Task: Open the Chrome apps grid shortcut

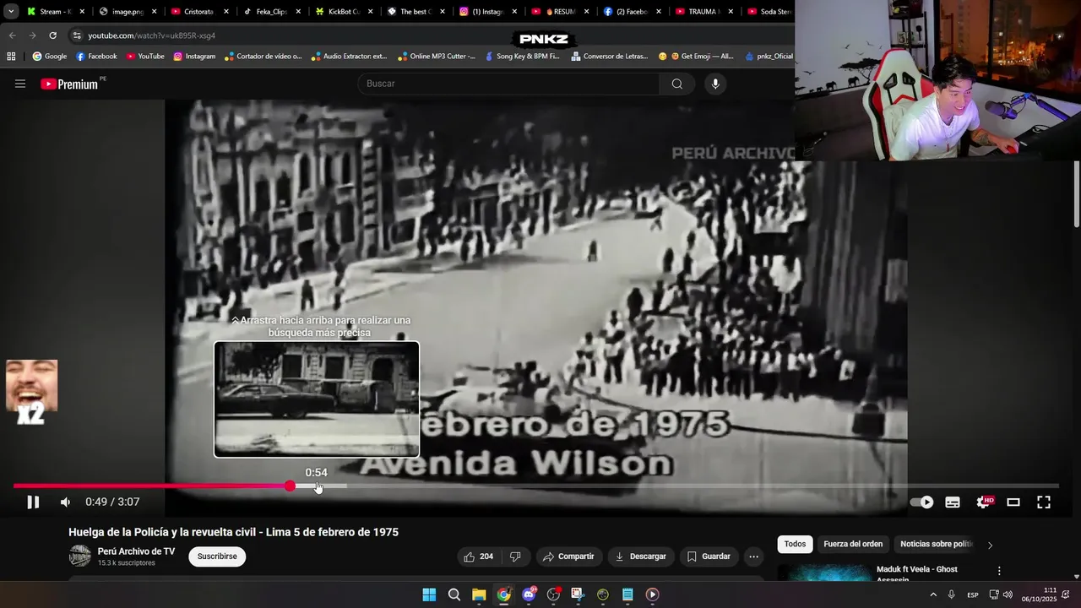Action: (11, 57)
